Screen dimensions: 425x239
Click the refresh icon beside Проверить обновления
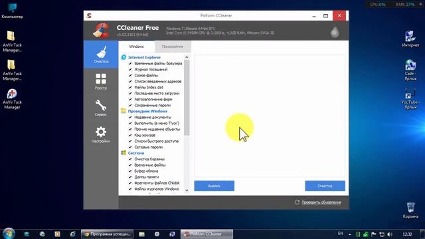[x=297, y=202]
